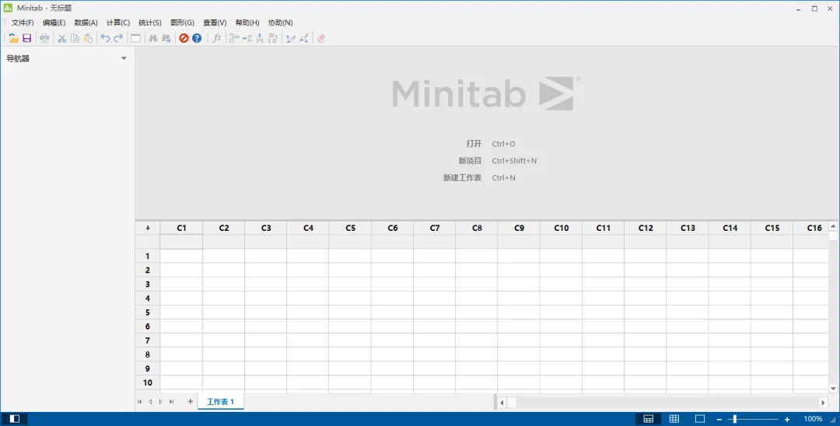Screen dimensions: 840x426
Task: Switch to worksheet-only grid view
Action: (x=674, y=419)
